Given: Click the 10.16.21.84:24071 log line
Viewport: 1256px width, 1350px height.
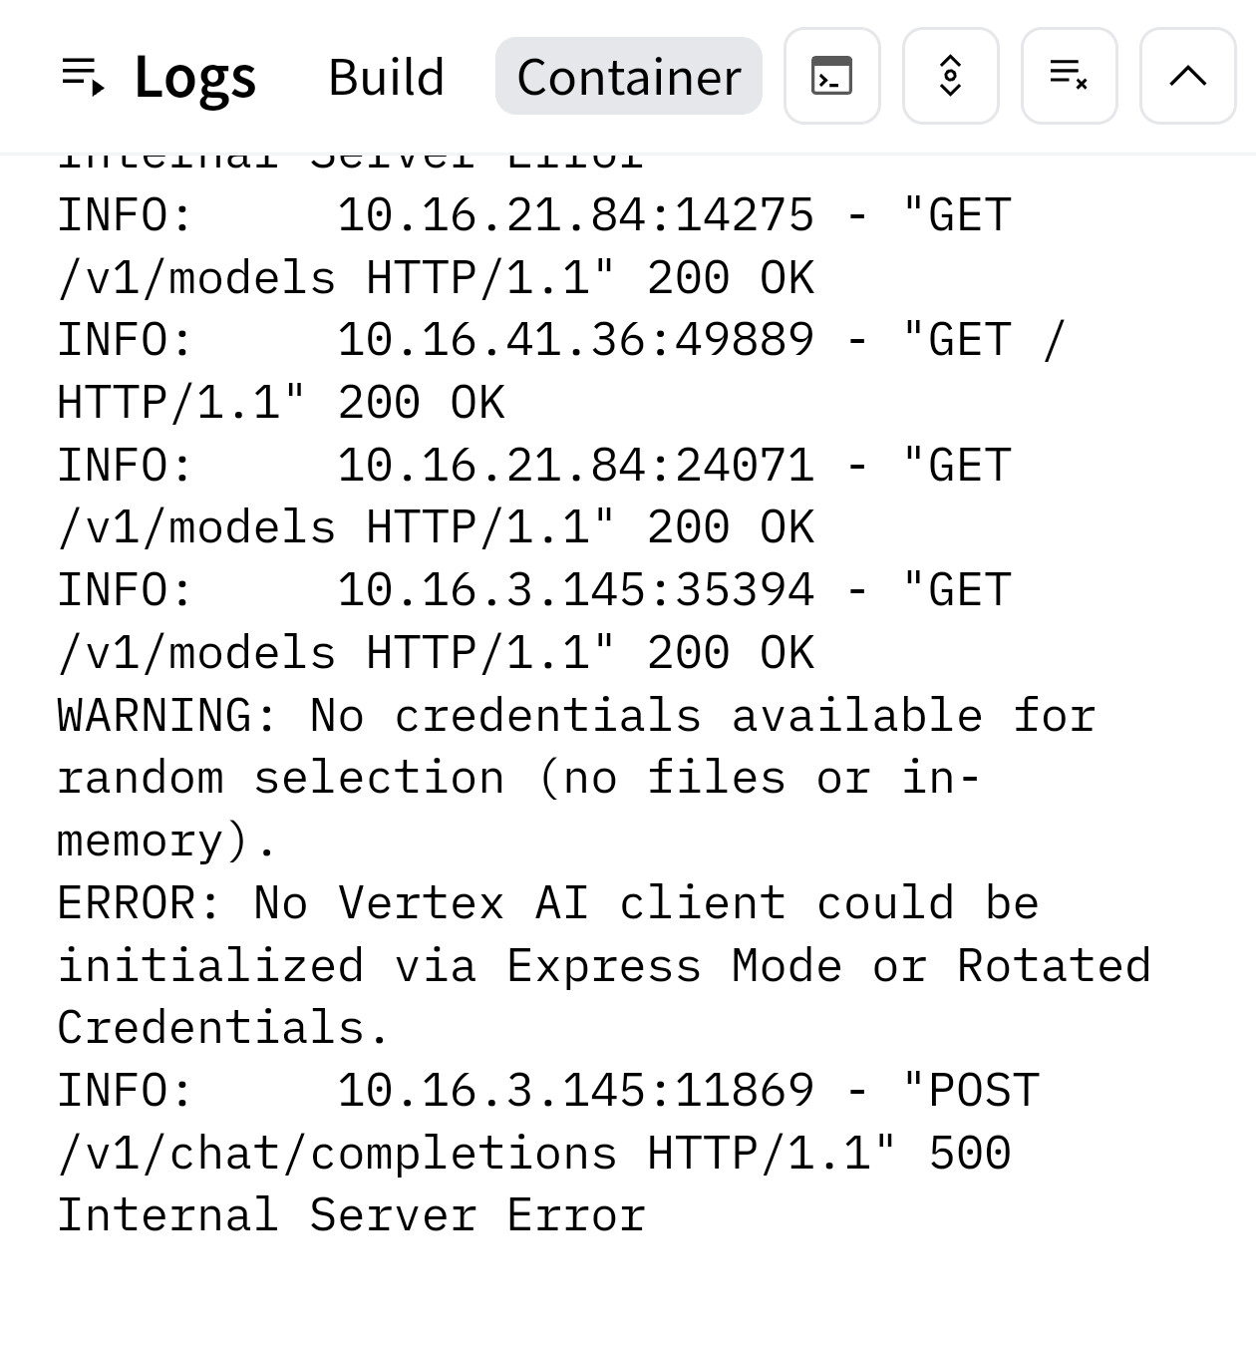Looking at the screenshot, I should 575,466.
